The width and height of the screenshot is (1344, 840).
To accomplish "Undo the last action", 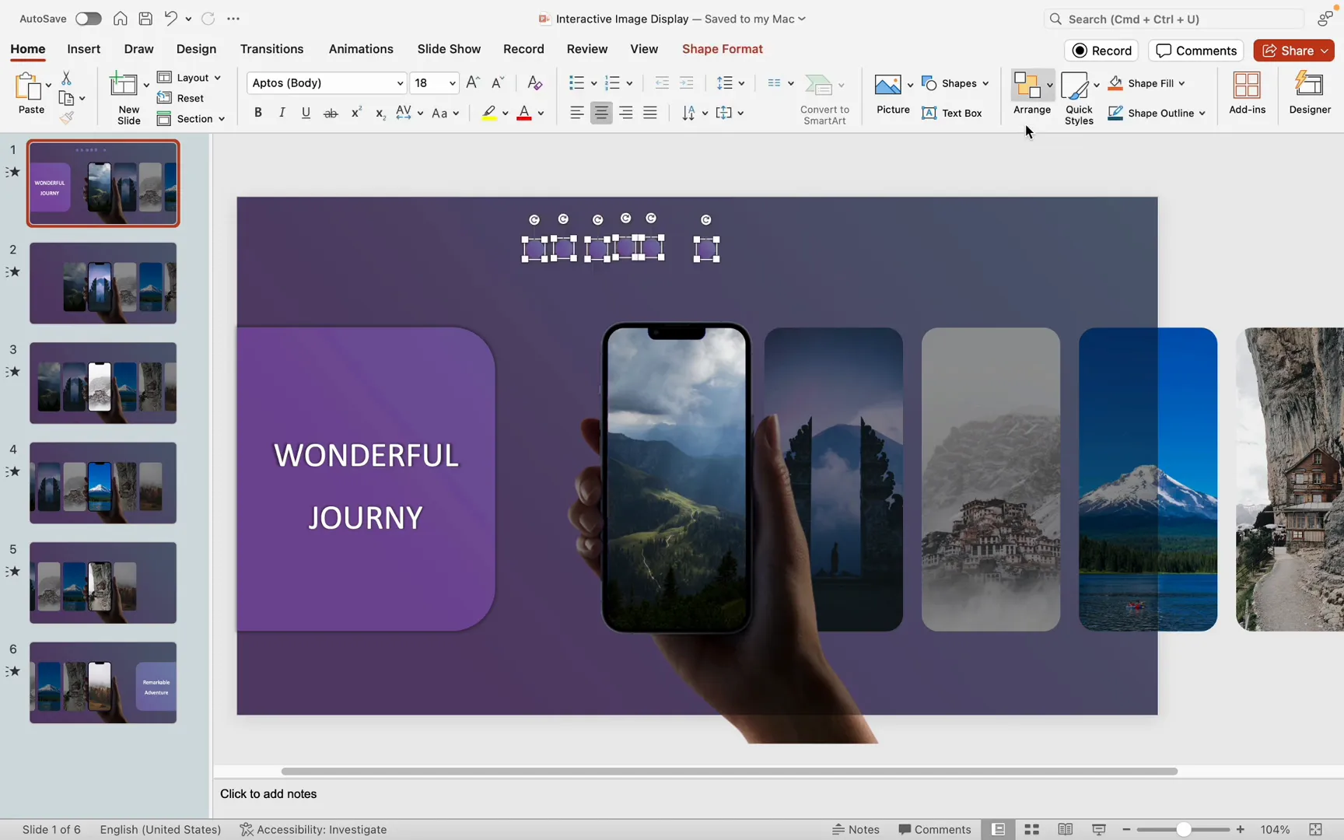I will pos(170,19).
